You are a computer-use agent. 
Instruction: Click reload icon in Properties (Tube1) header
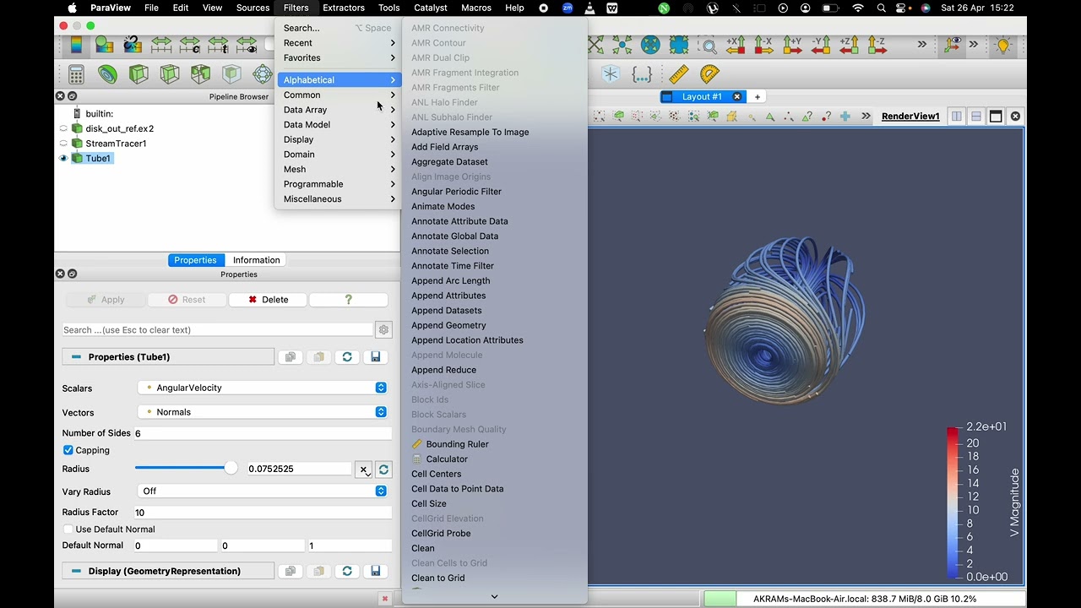pos(347,357)
